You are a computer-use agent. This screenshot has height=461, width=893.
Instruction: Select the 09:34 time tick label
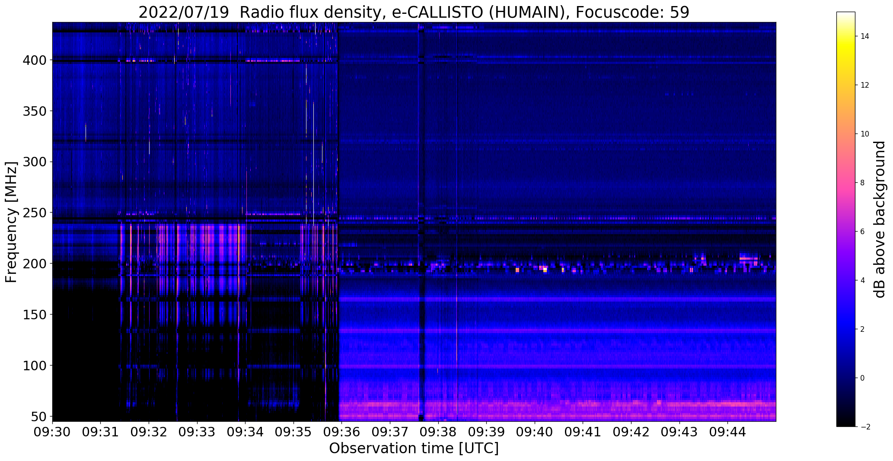pyautogui.click(x=246, y=432)
